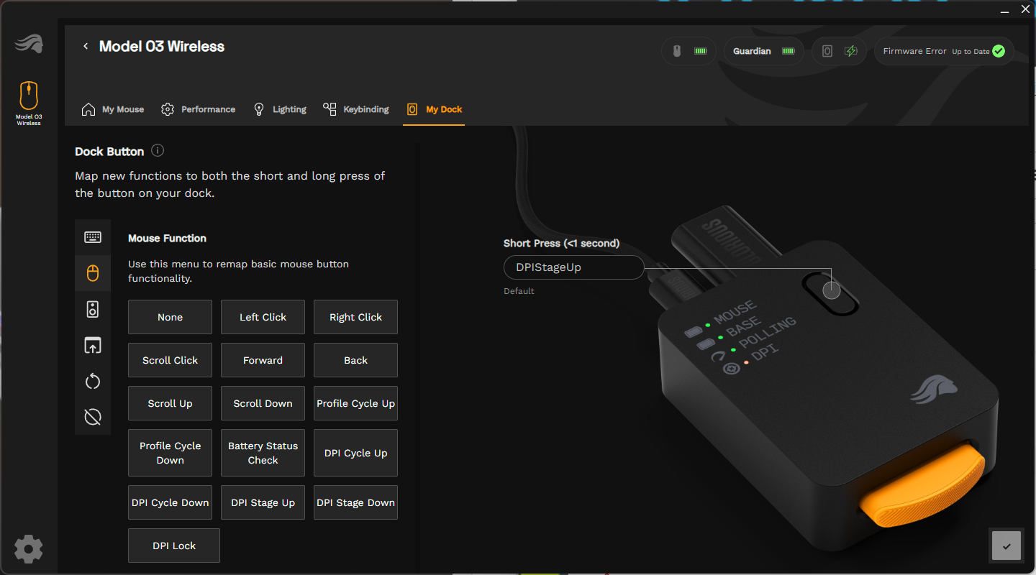Image resolution: width=1036 pixels, height=575 pixels.
Task: Select the disable function category icon
Action: [x=93, y=417]
